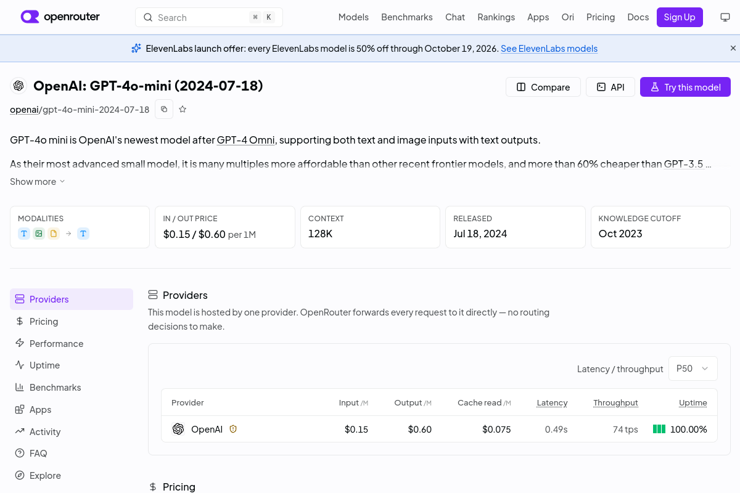Click the OpenAI logo in the provider row
This screenshot has height=493, width=740.
[x=178, y=429]
